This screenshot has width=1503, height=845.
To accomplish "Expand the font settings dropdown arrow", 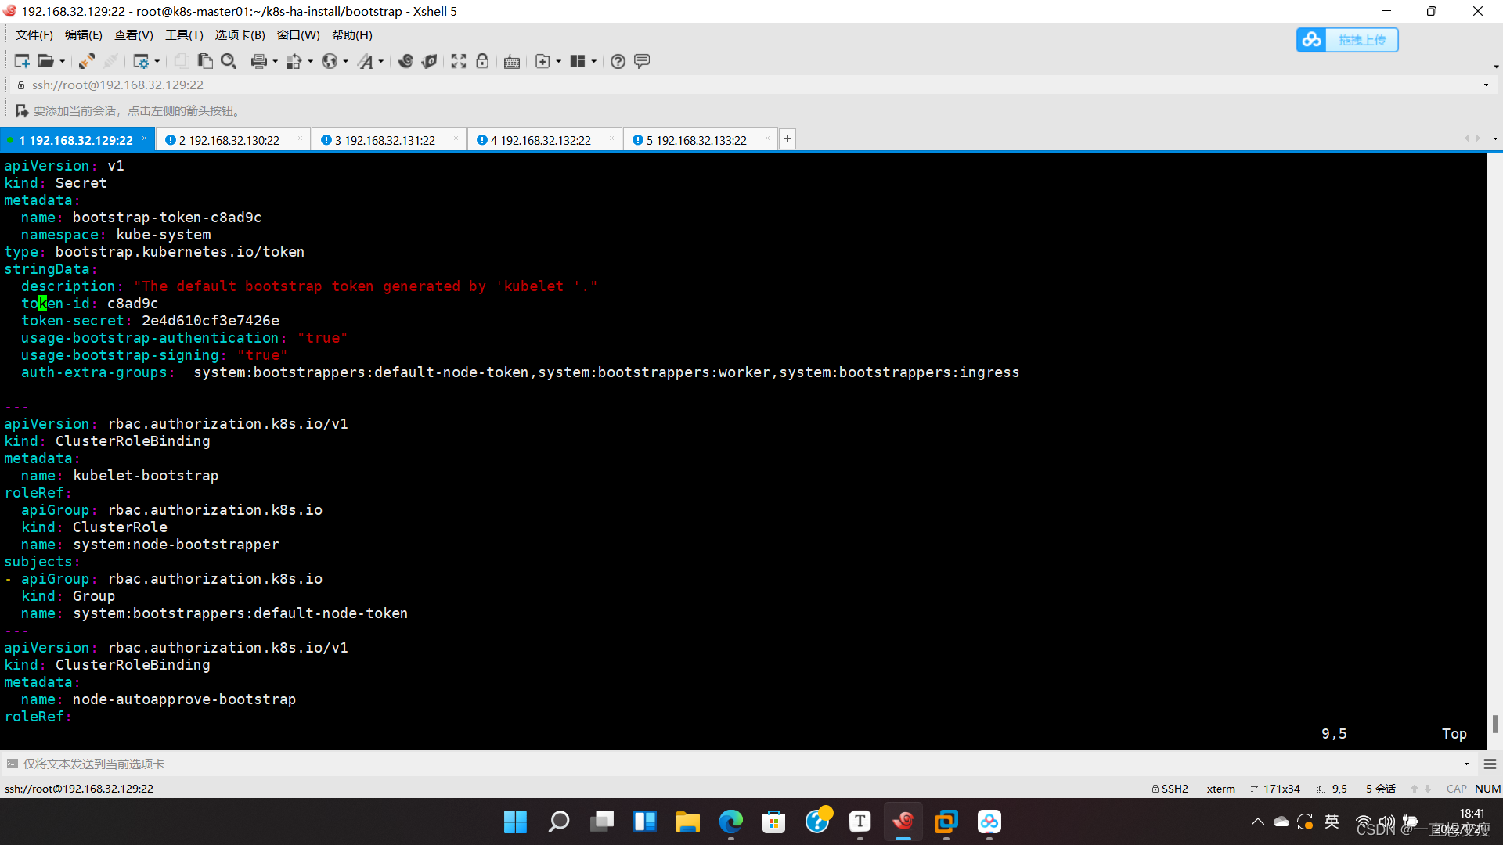I will tap(381, 62).
